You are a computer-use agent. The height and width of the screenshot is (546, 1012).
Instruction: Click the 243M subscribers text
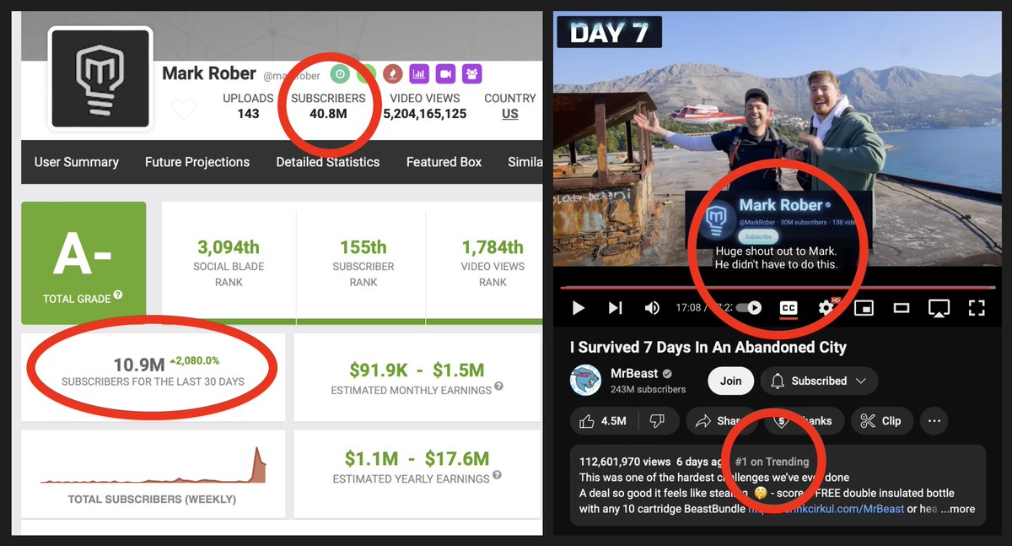click(649, 389)
